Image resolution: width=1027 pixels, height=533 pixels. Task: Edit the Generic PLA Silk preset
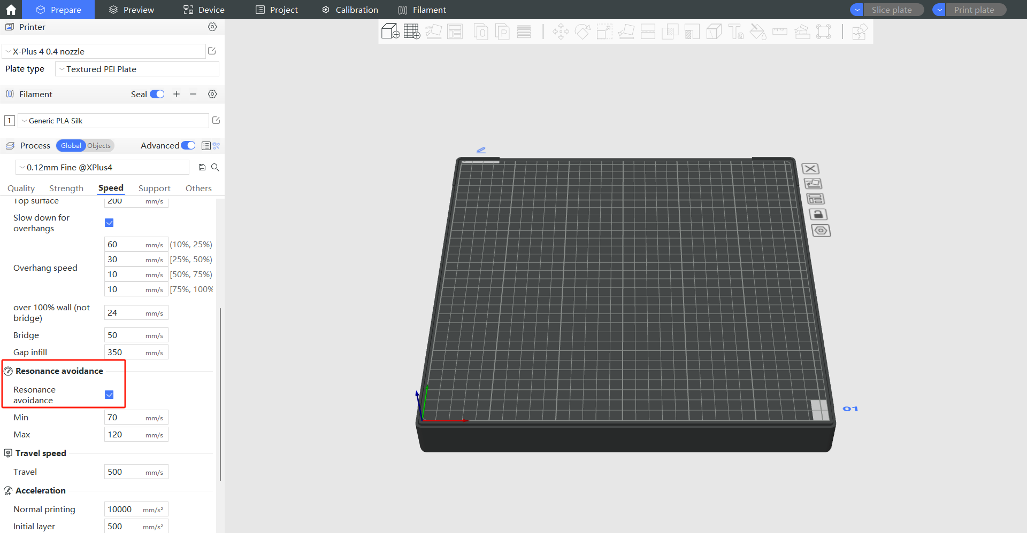(x=216, y=120)
